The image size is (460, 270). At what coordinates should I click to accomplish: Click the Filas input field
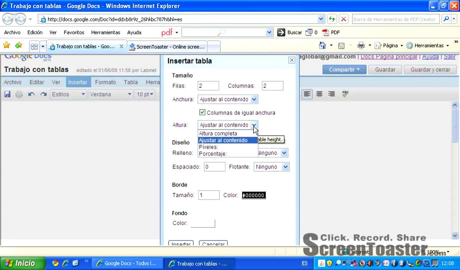pos(208,86)
